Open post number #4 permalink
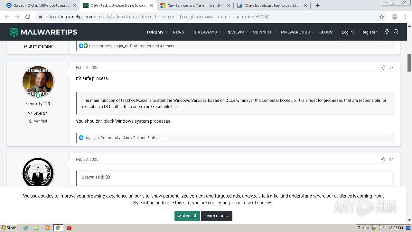 coord(391,159)
